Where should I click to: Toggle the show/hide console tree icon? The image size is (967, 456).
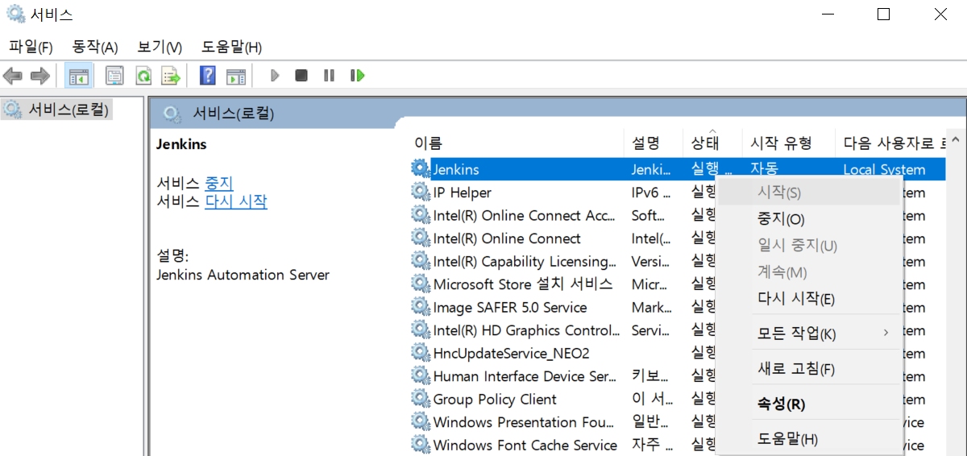[78, 76]
